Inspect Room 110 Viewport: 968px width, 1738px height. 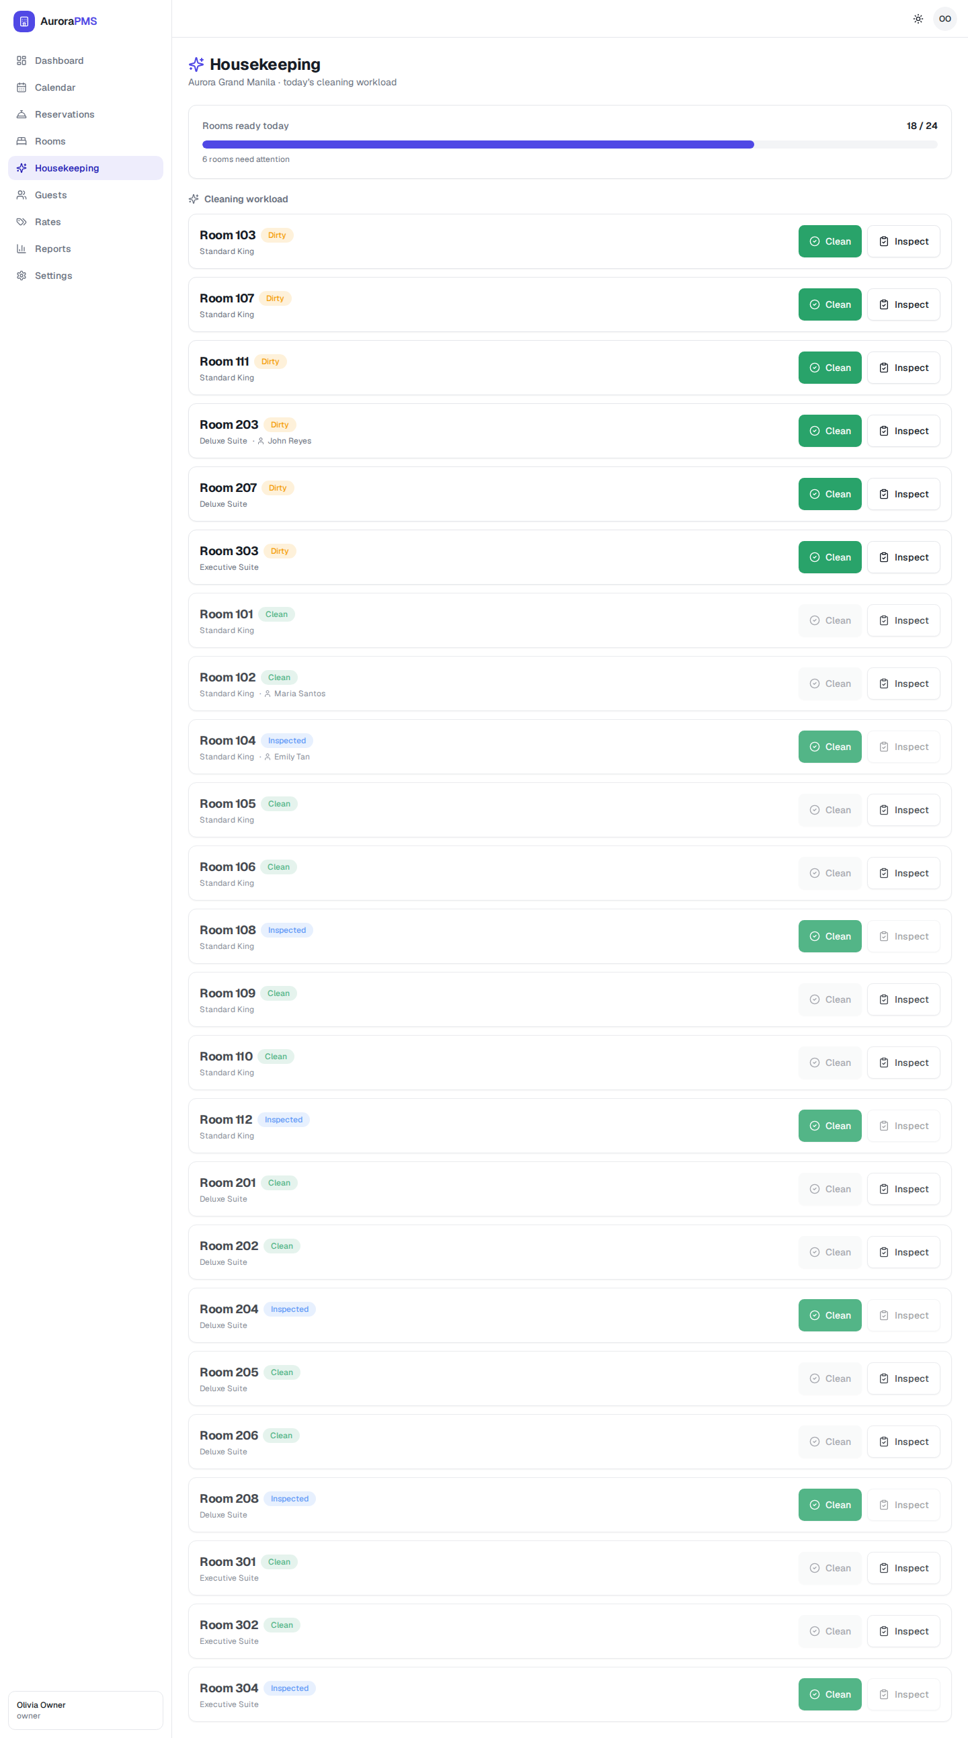[x=903, y=1063]
